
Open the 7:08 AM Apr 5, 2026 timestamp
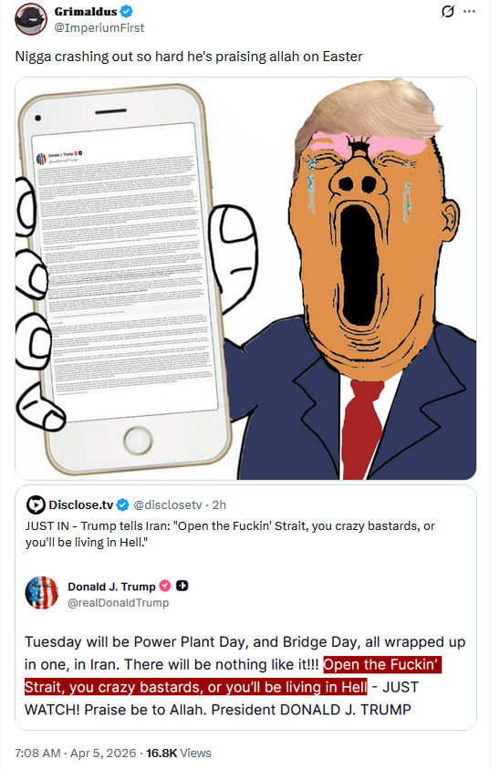[x=76, y=753]
